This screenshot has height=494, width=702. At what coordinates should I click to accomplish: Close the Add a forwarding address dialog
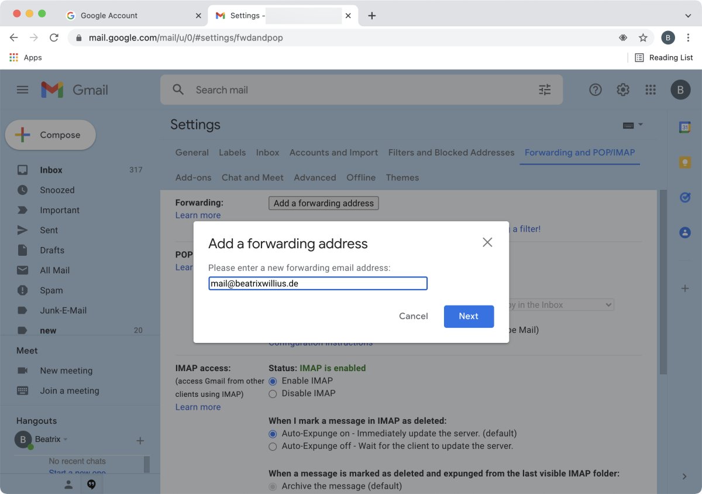[487, 242]
